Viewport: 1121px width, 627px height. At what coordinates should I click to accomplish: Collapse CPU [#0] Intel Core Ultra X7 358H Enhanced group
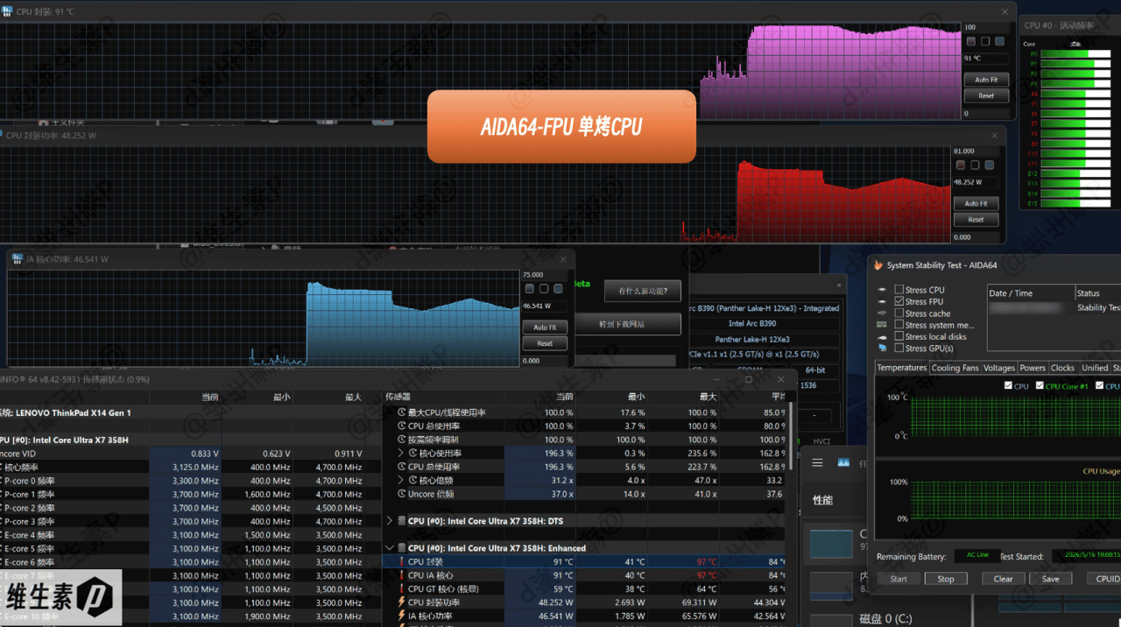[x=390, y=548]
